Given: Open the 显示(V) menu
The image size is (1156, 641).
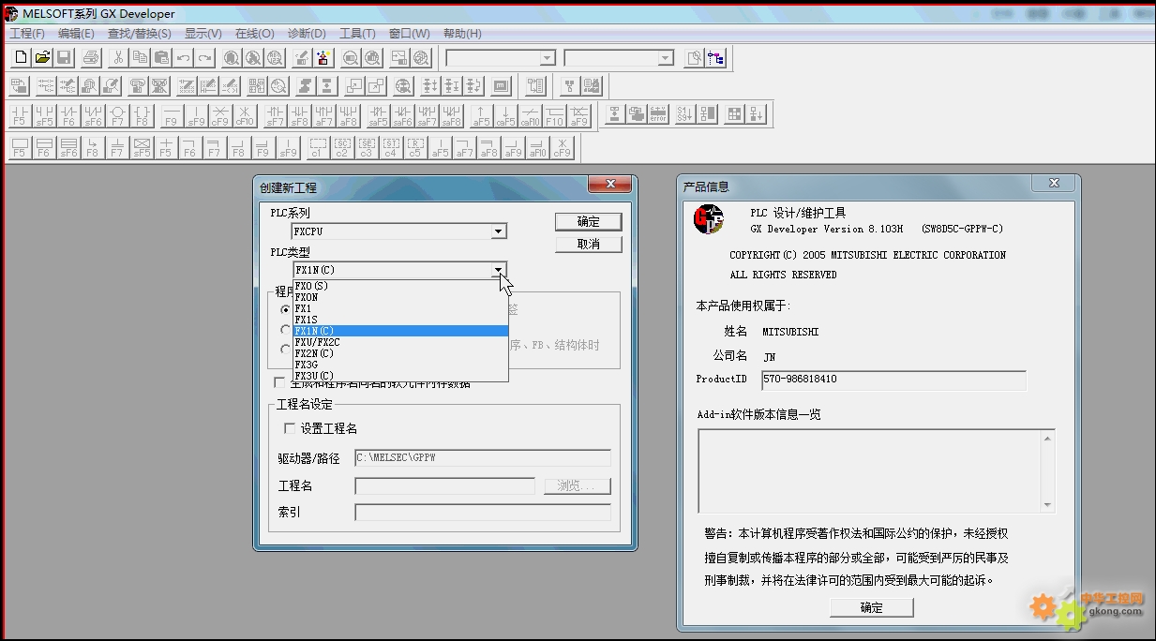Looking at the screenshot, I should tap(203, 34).
